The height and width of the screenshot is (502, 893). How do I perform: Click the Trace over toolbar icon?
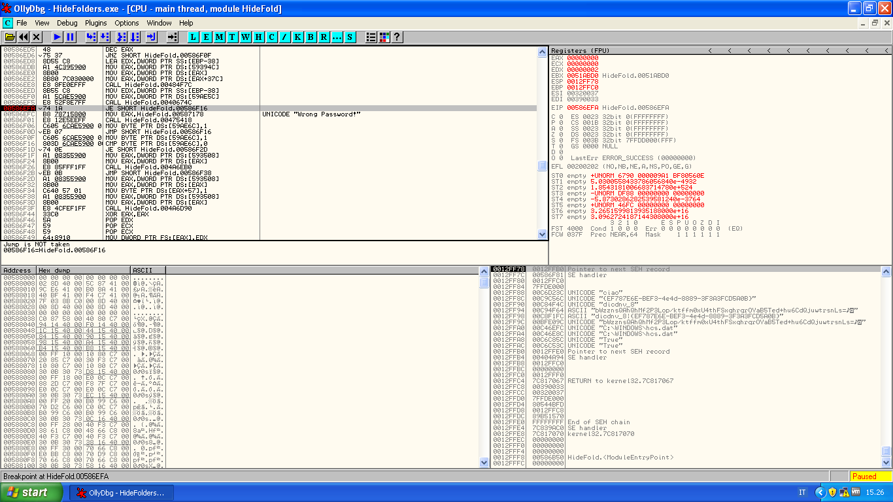(133, 37)
